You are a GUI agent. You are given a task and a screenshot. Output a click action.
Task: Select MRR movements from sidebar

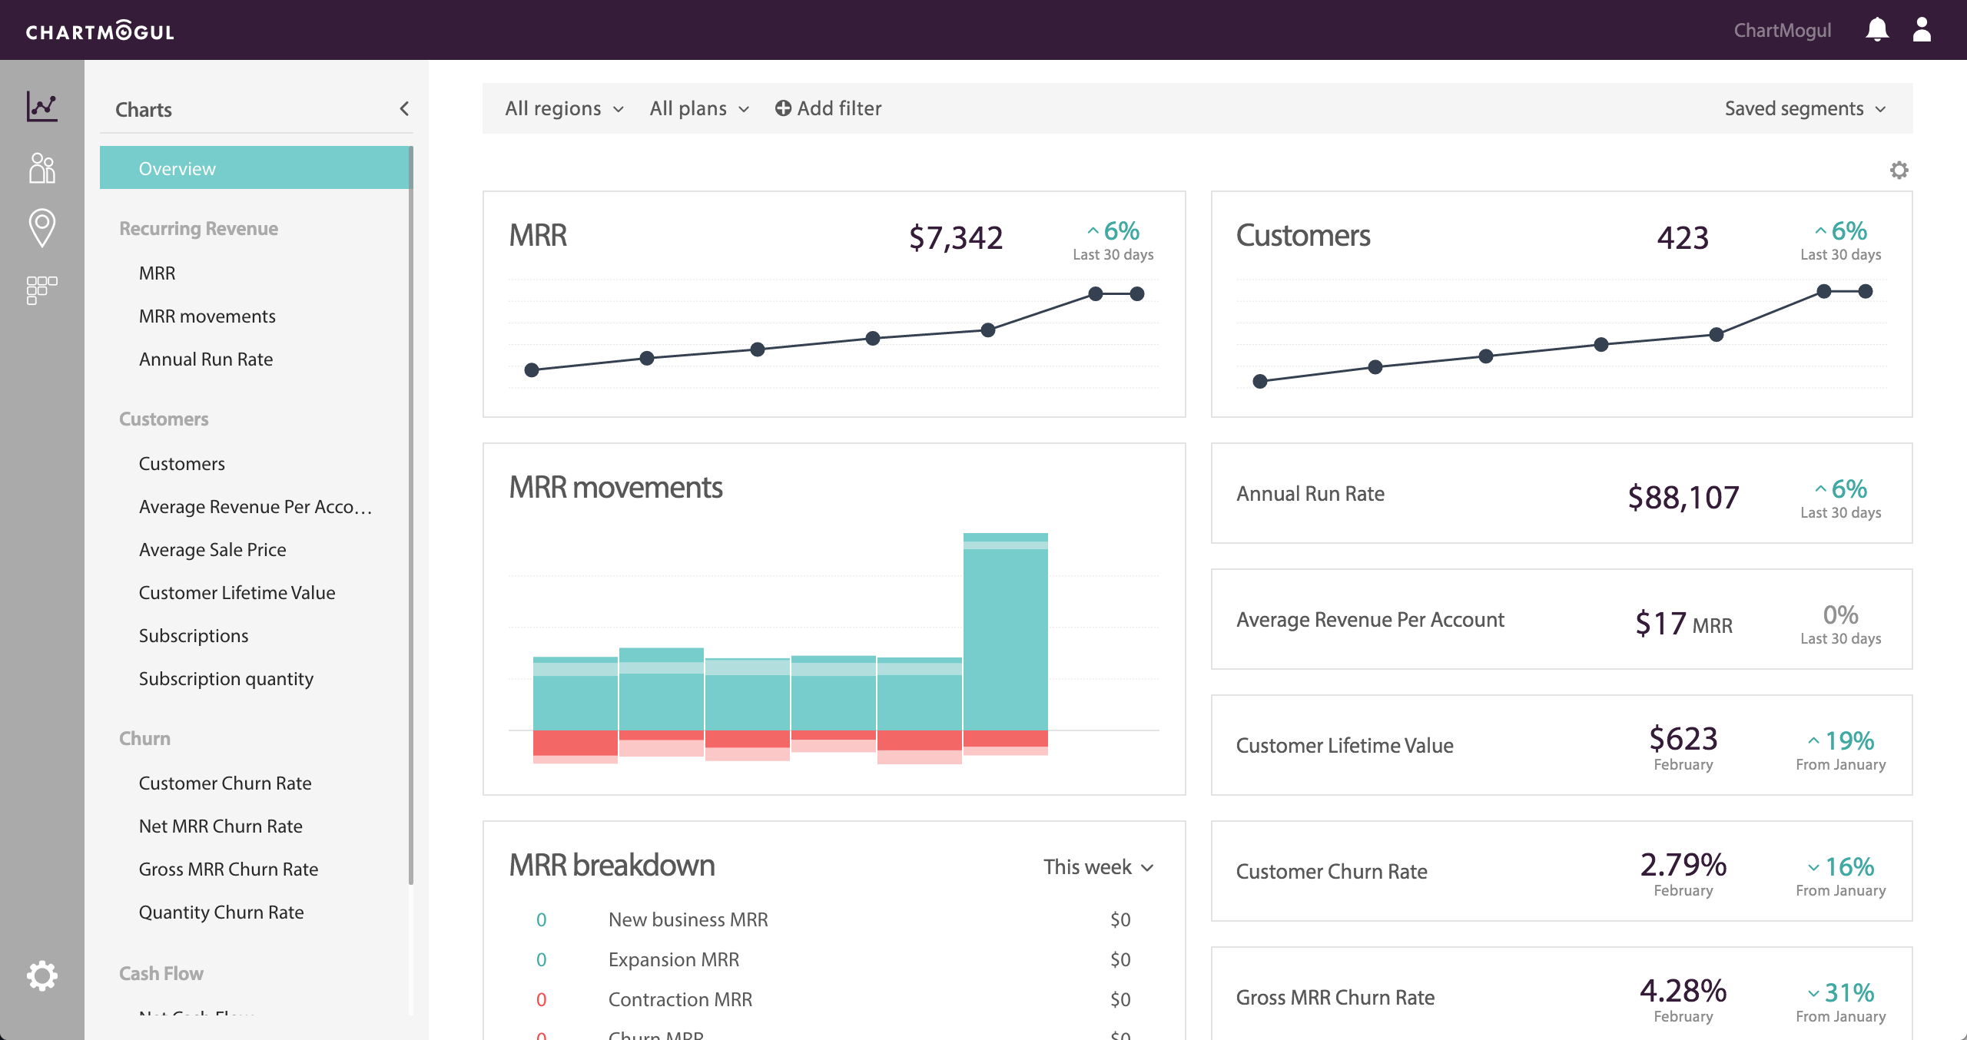207,316
